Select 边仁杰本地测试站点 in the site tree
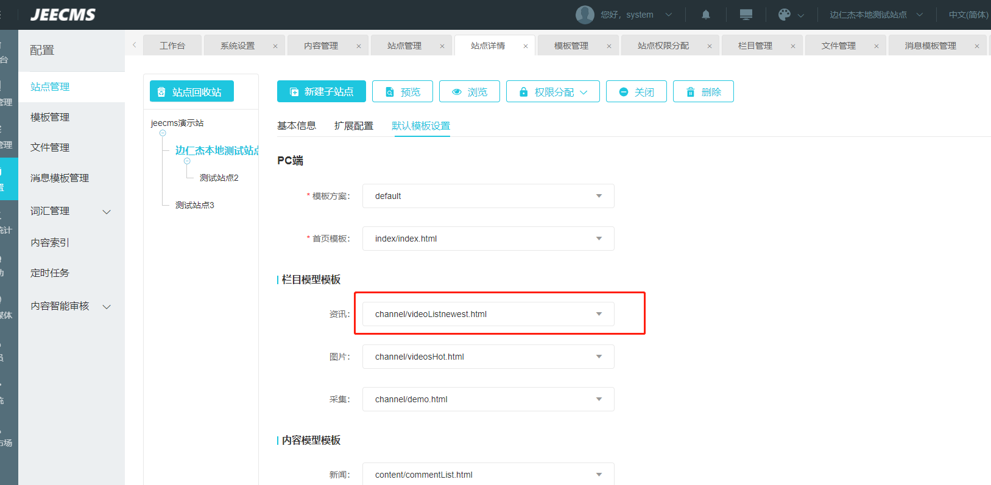 (x=217, y=150)
